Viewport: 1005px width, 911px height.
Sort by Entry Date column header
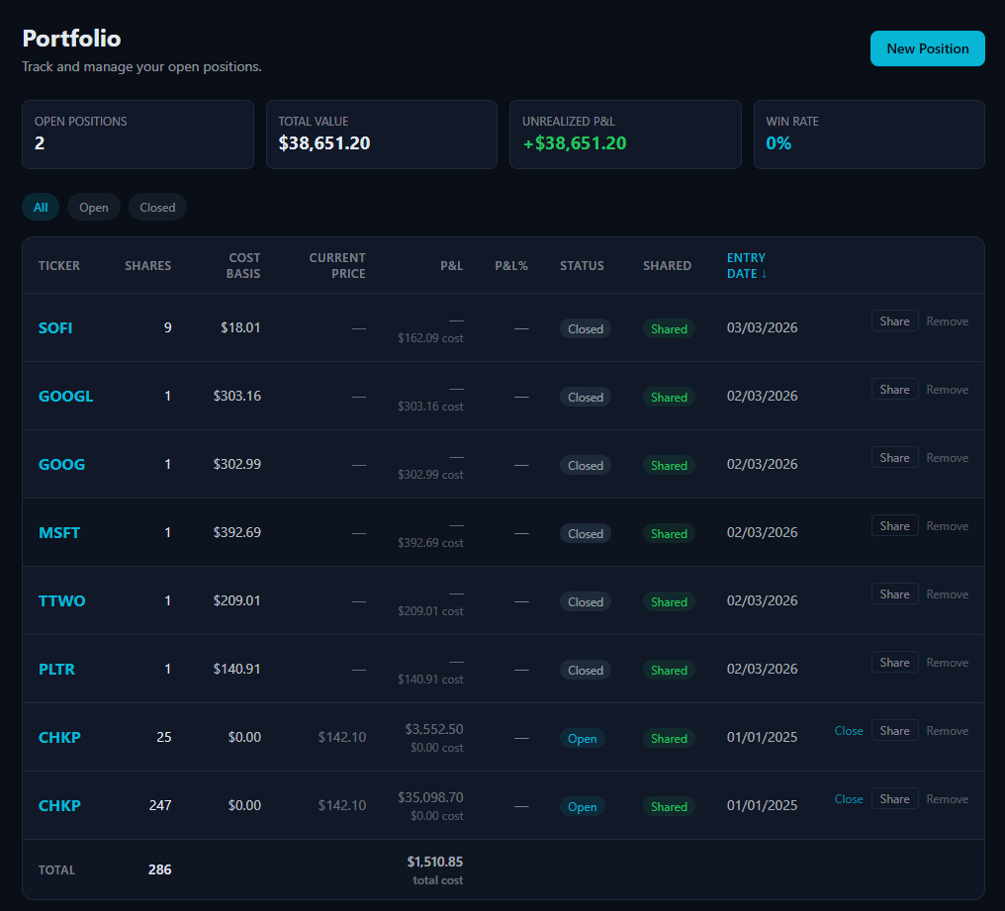747,265
